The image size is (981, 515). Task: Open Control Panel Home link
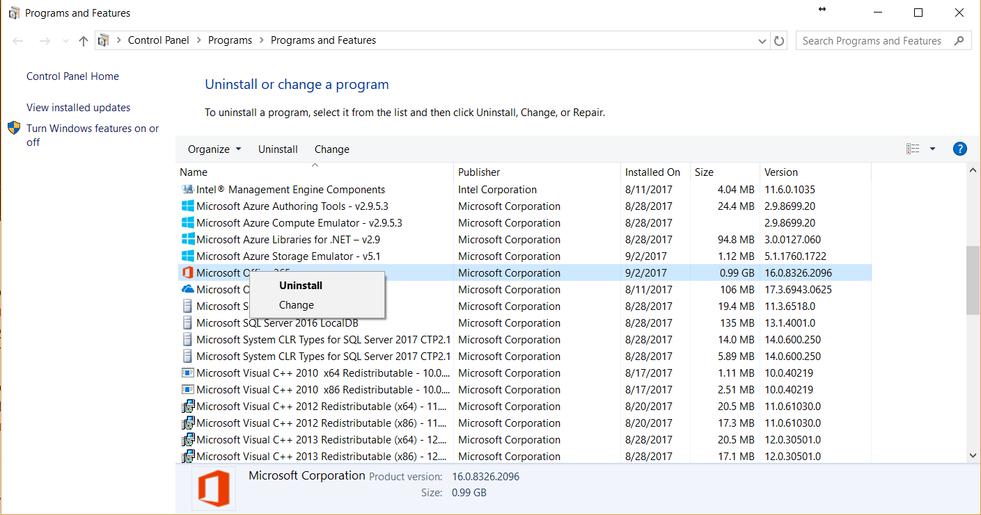point(72,76)
